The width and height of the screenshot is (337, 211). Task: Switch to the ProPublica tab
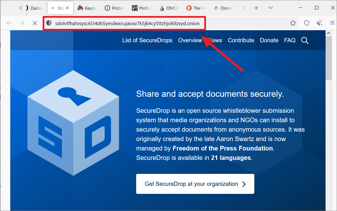142,8
